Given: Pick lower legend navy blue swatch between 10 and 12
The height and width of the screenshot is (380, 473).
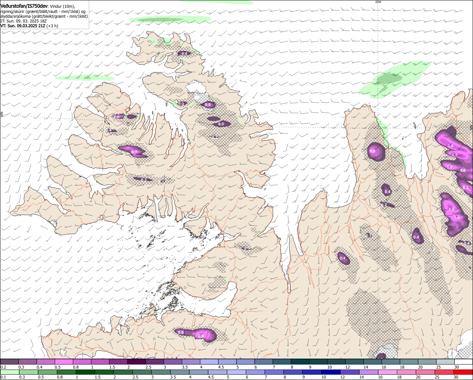Looking at the screenshot, I should point(331,372).
